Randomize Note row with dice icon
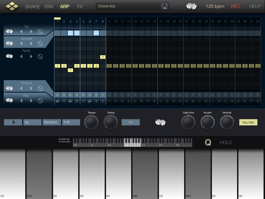 click(9, 56)
